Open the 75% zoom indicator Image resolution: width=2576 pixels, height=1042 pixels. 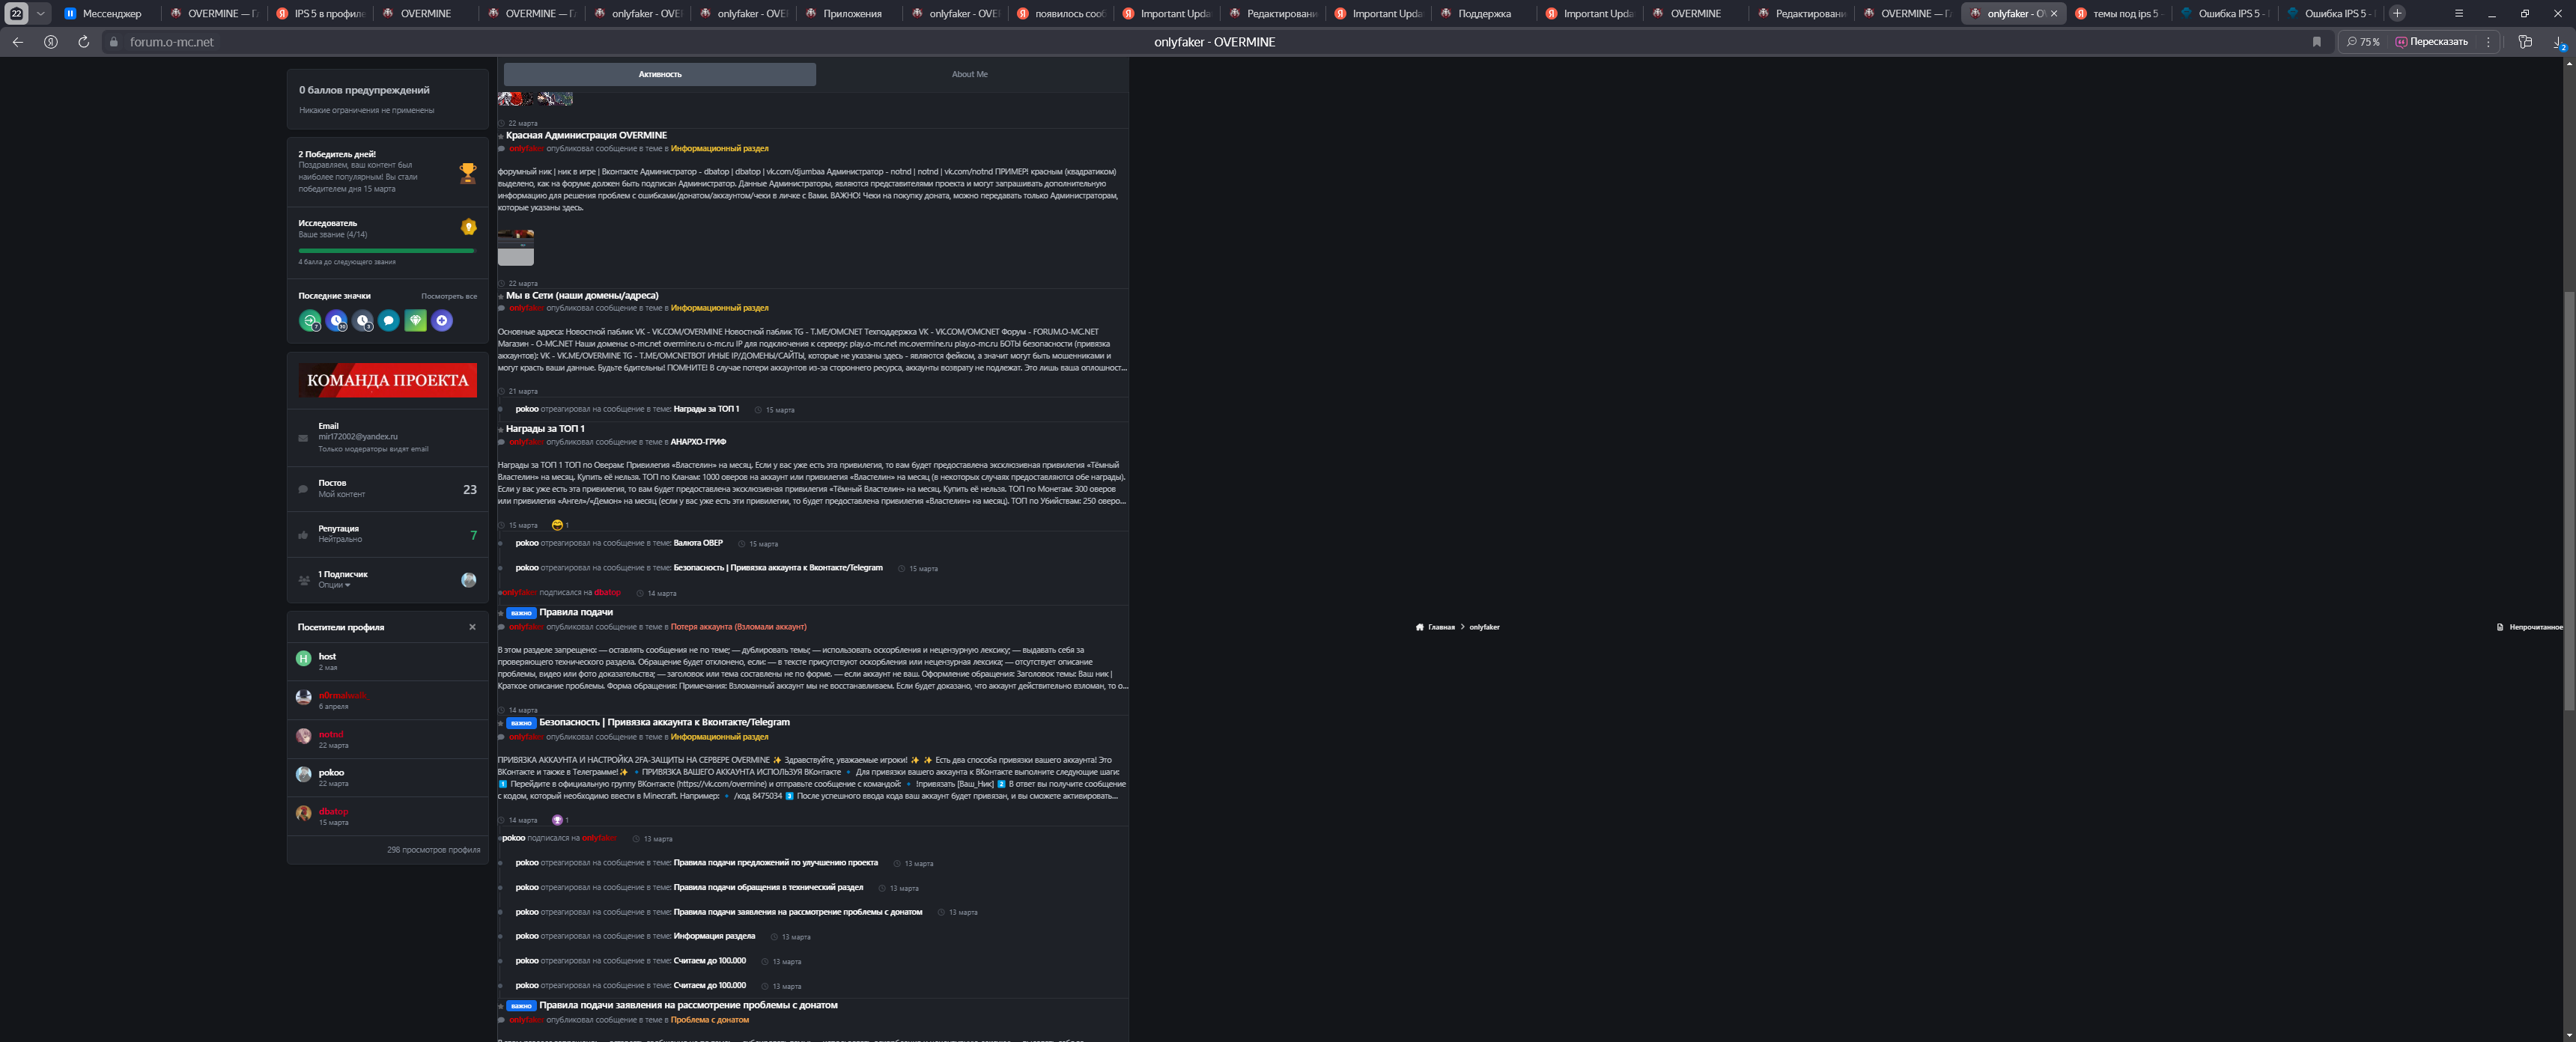pos(2362,42)
